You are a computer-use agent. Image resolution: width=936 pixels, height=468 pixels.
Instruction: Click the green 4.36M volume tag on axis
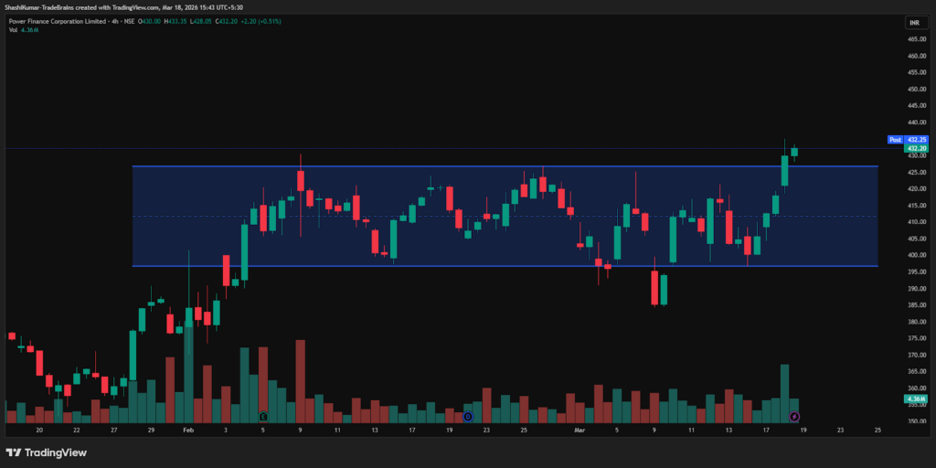point(916,399)
